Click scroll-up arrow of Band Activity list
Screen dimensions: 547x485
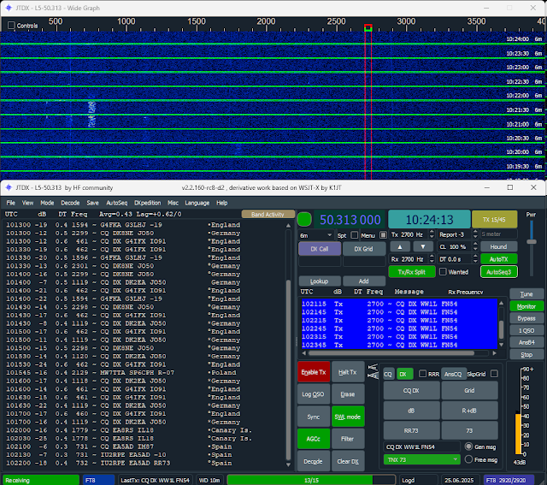[x=288, y=226]
